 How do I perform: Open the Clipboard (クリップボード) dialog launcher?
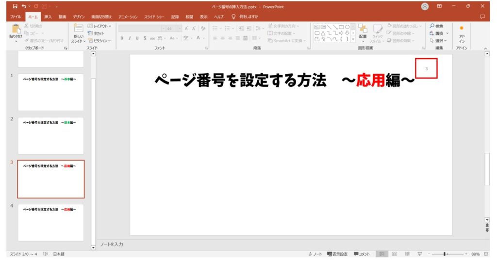[x=66, y=48]
